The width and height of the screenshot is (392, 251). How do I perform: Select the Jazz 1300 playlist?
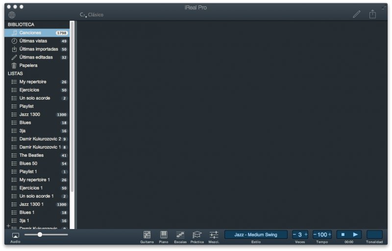[x=30, y=114]
